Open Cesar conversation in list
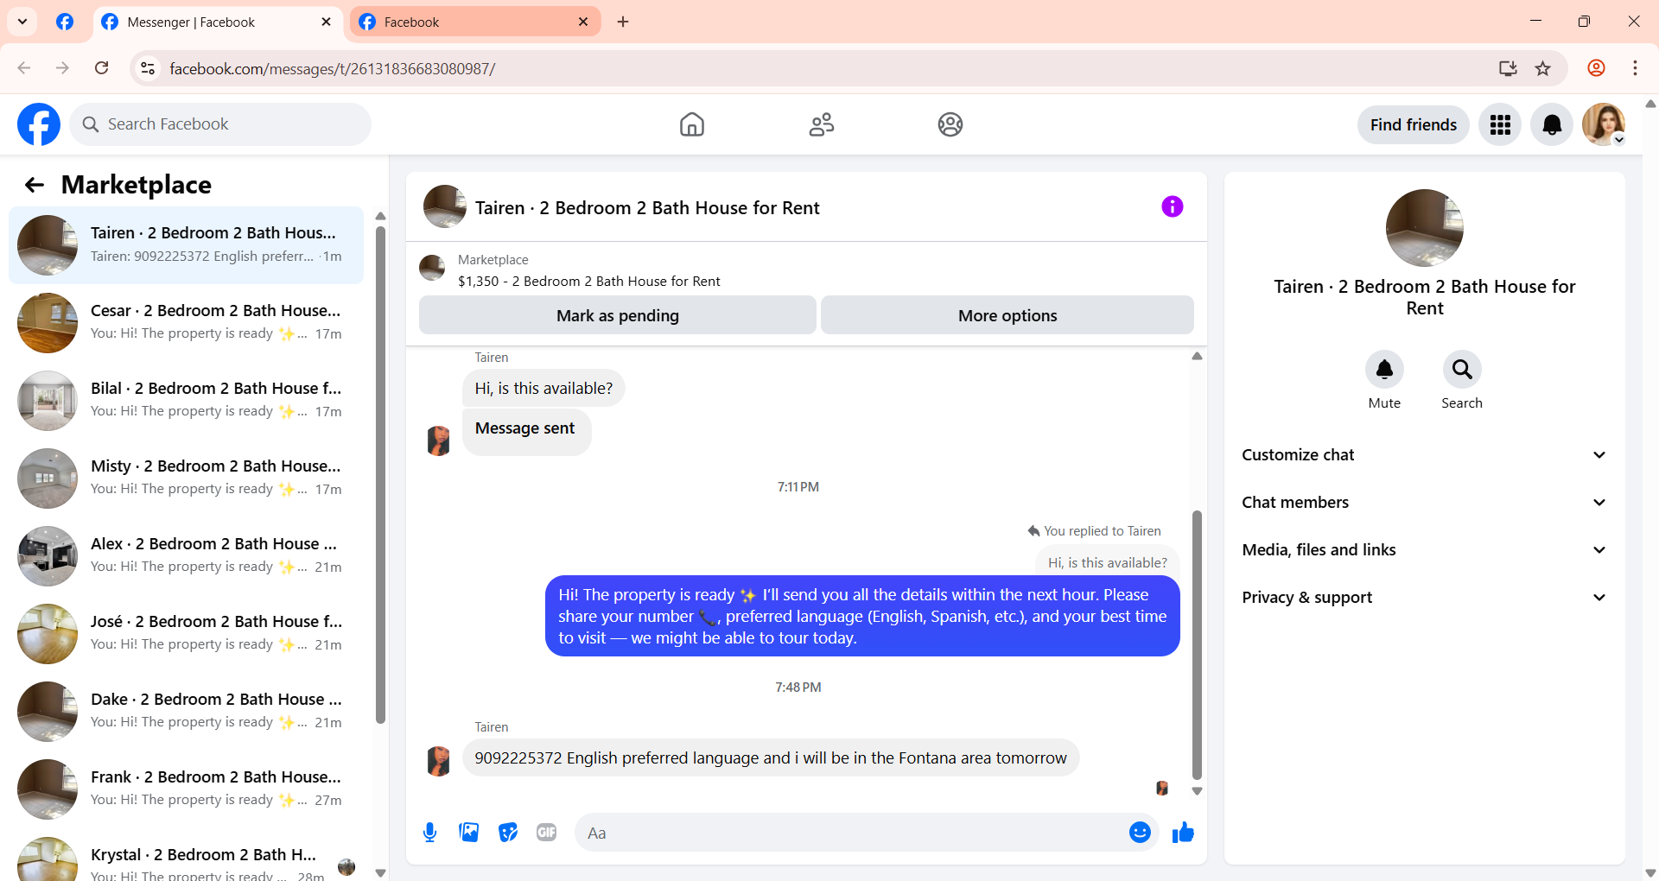Image resolution: width=1659 pixels, height=881 pixels. tap(186, 323)
